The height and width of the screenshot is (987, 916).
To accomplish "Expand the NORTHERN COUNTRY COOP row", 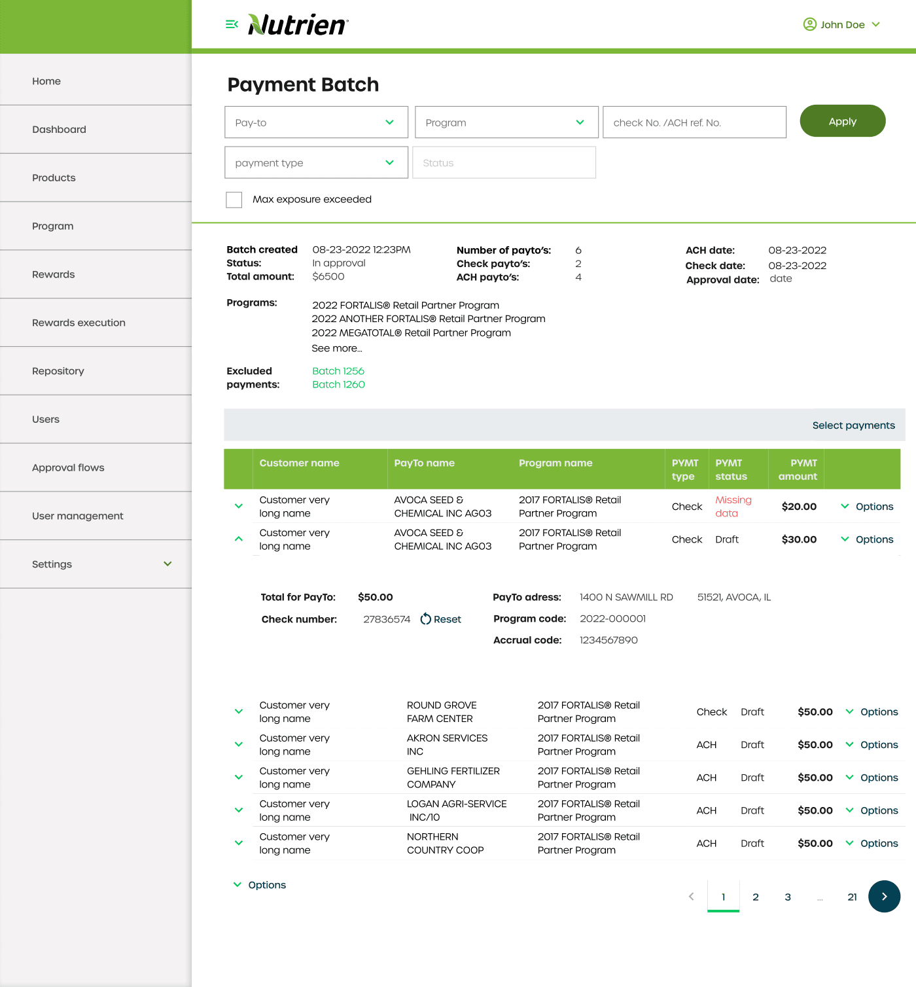I will [x=238, y=843].
